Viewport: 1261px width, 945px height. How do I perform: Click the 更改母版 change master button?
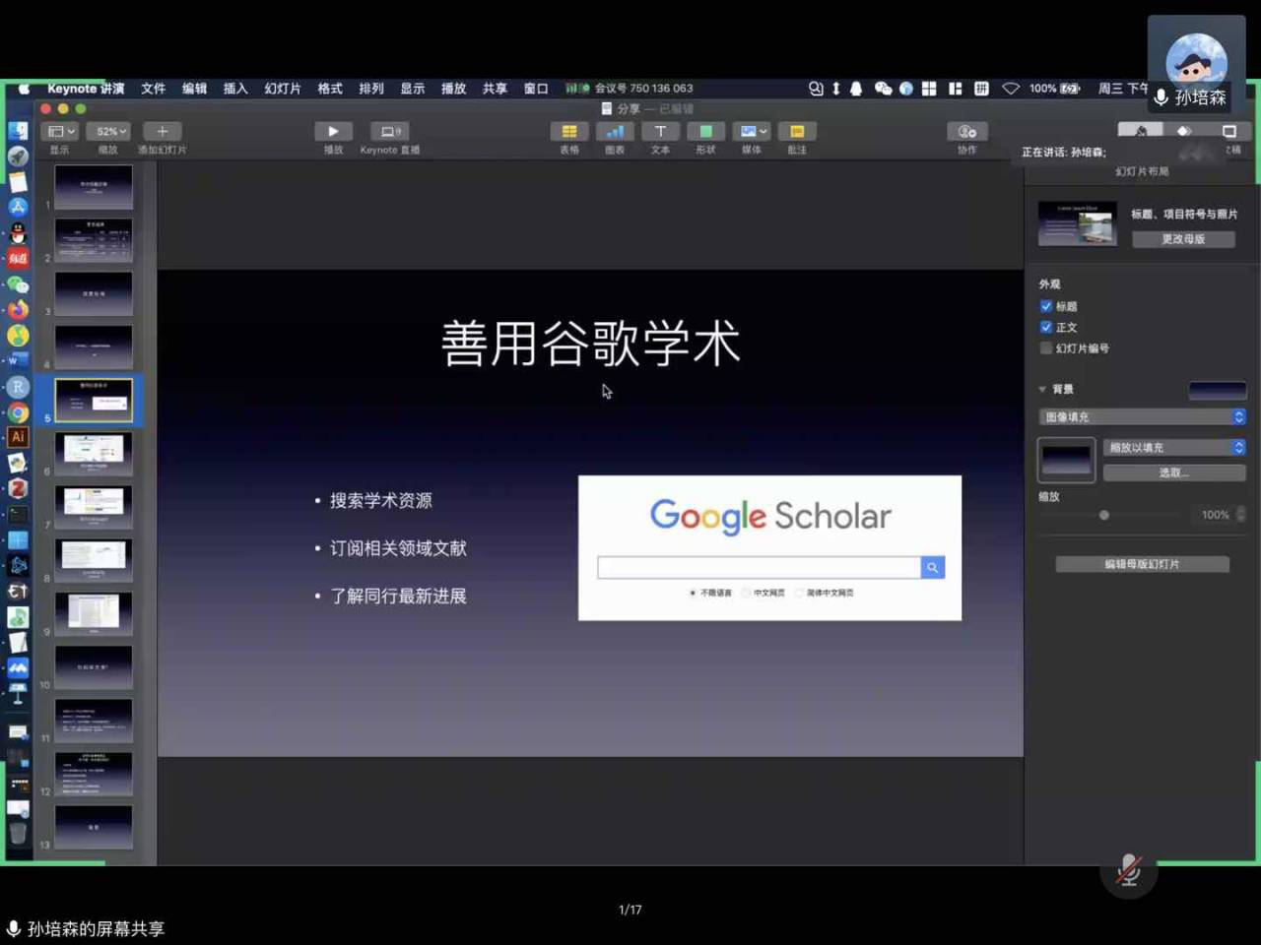(1183, 239)
